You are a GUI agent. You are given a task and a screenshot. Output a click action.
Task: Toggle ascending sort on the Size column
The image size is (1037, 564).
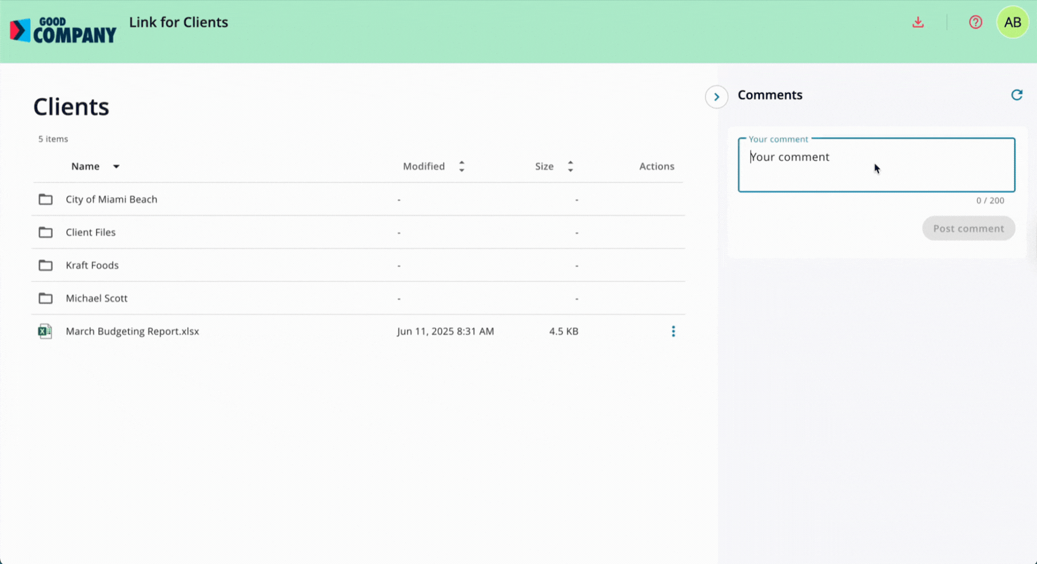click(571, 162)
